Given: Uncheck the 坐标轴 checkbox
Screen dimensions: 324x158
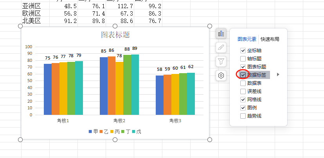Looking at the screenshot, I should pos(243,51).
